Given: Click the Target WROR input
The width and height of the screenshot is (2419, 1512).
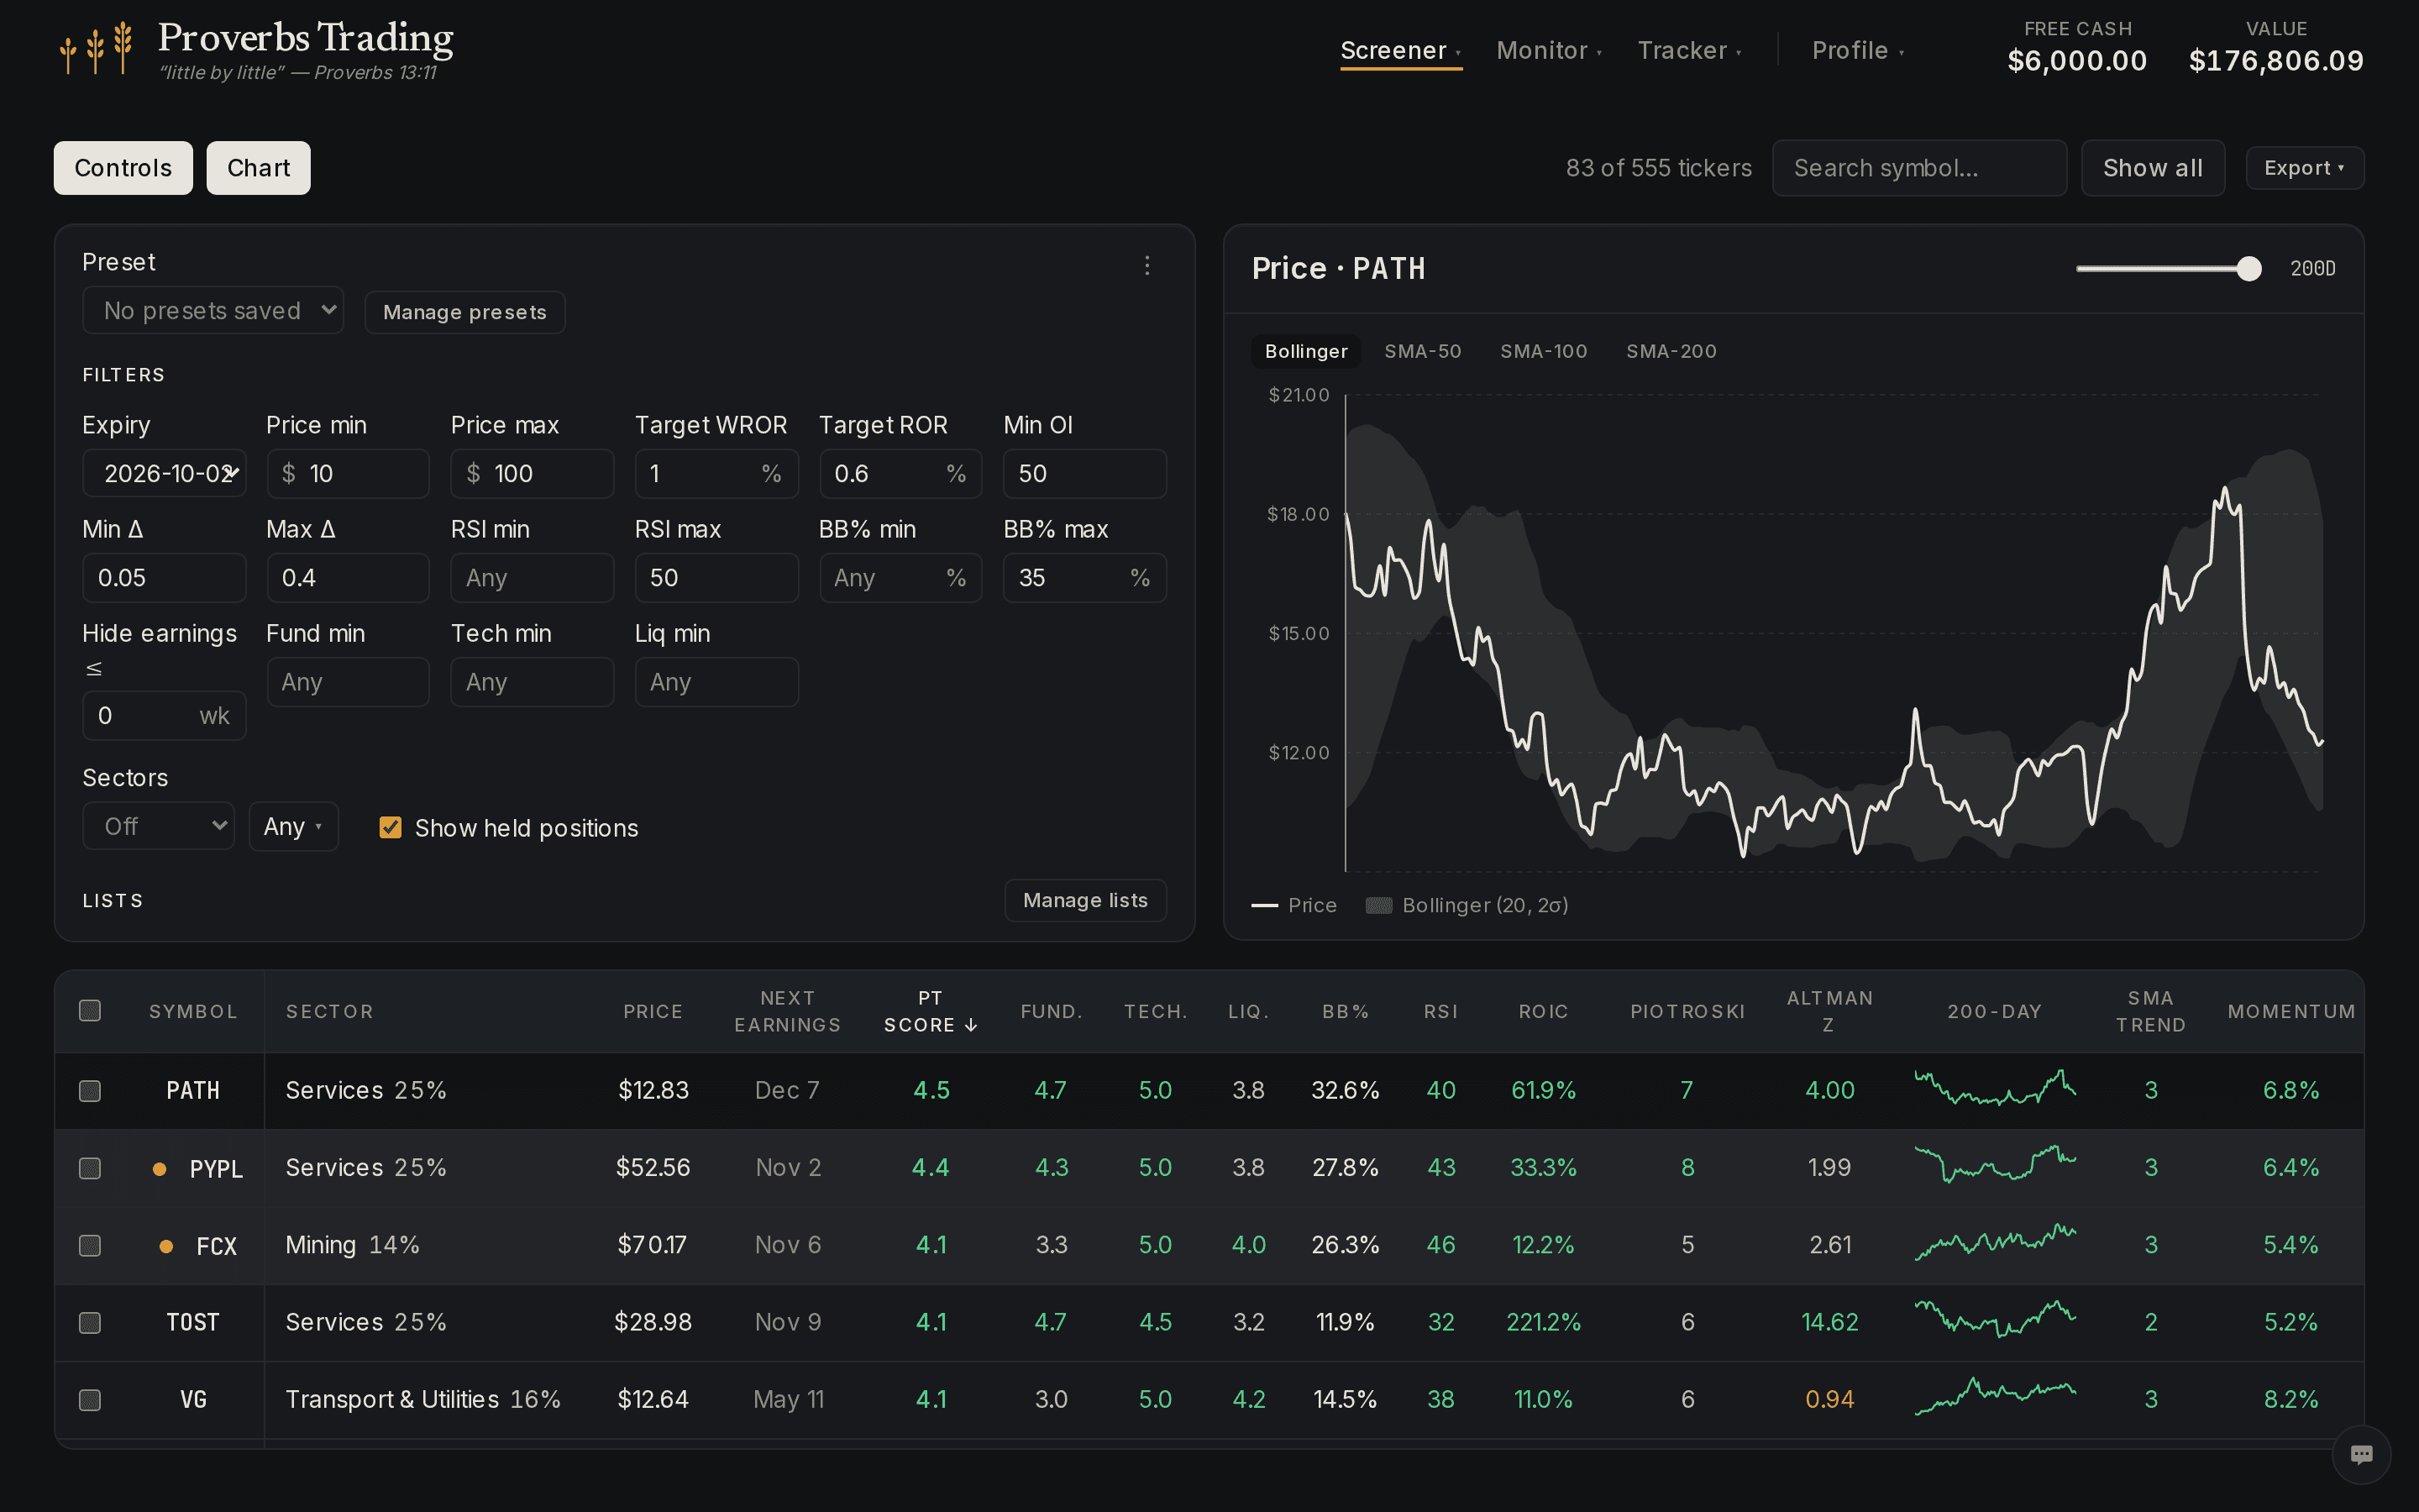Looking at the screenshot, I should coord(716,473).
